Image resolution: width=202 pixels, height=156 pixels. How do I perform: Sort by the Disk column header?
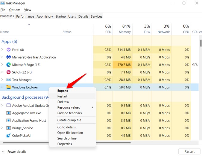142,29
